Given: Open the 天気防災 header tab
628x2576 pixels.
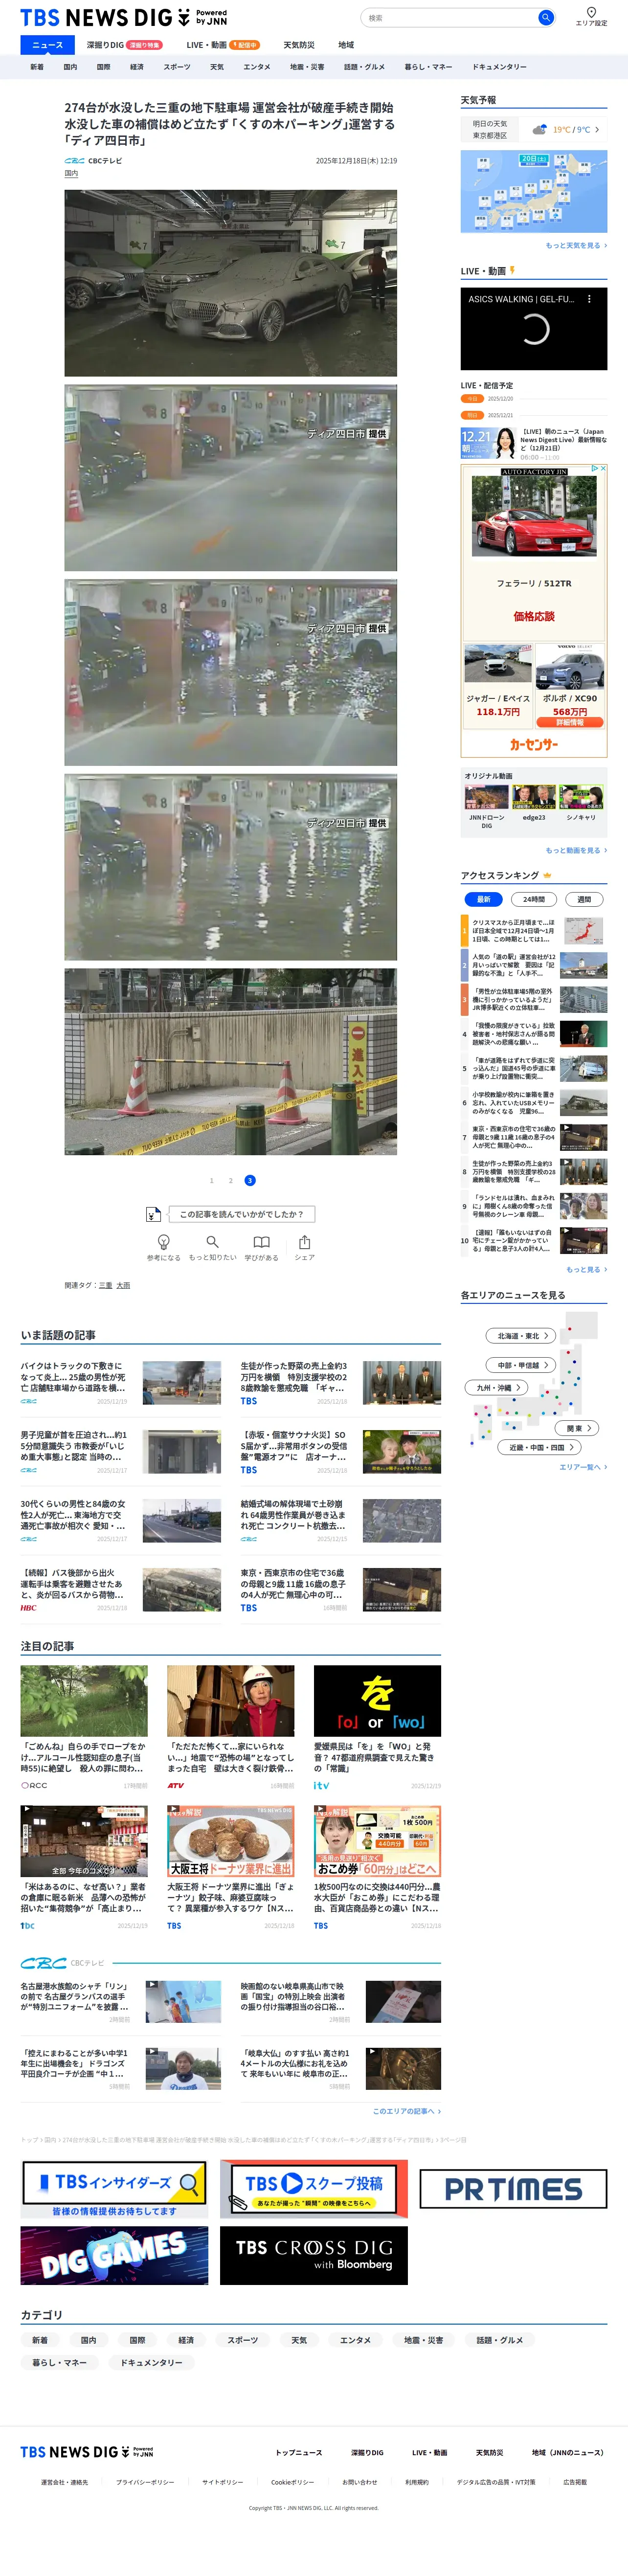Looking at the screenshot, I should (x=299, y=45).
